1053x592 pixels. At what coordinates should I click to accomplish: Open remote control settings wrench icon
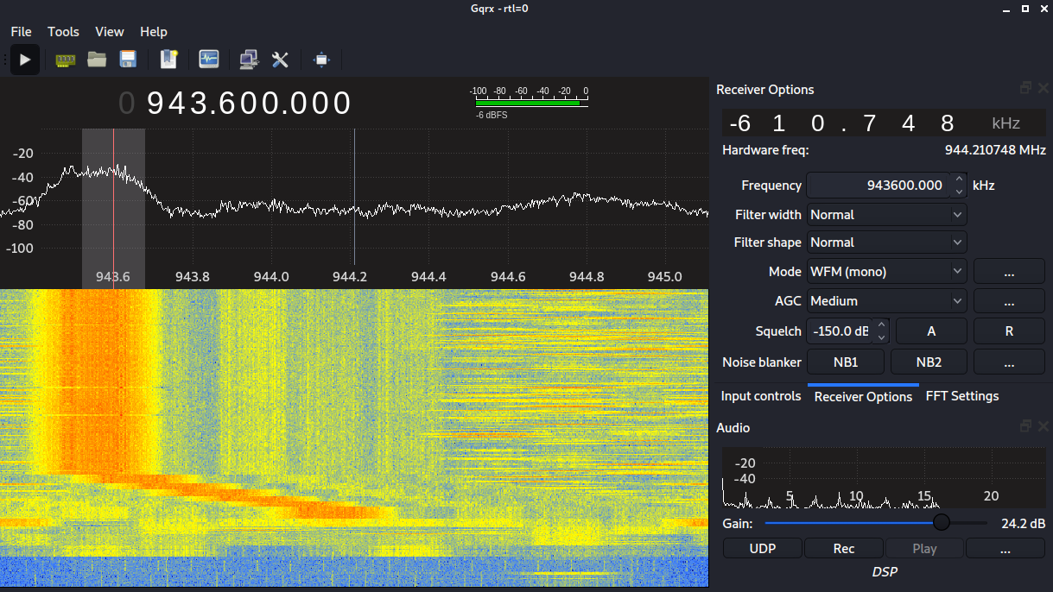pos(280,60)
